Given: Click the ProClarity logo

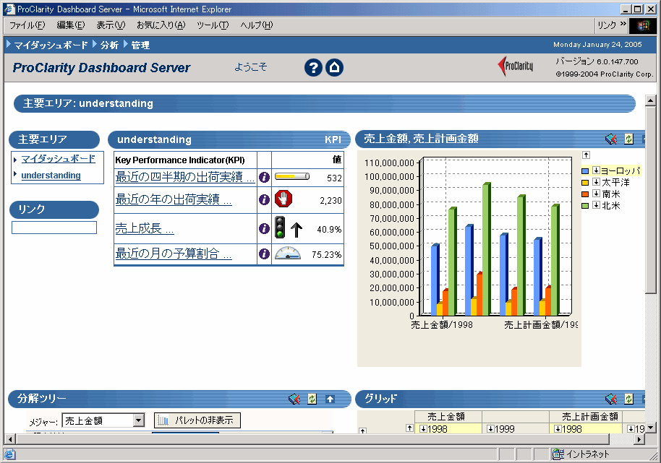Looking at the screenshot, I should [x=516, y=66].
